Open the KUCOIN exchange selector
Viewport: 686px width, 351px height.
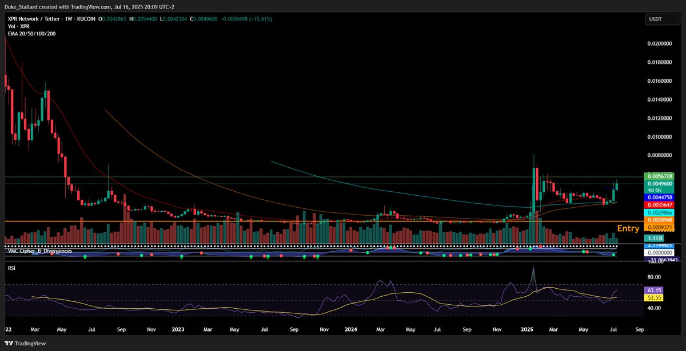coord(85,18)
